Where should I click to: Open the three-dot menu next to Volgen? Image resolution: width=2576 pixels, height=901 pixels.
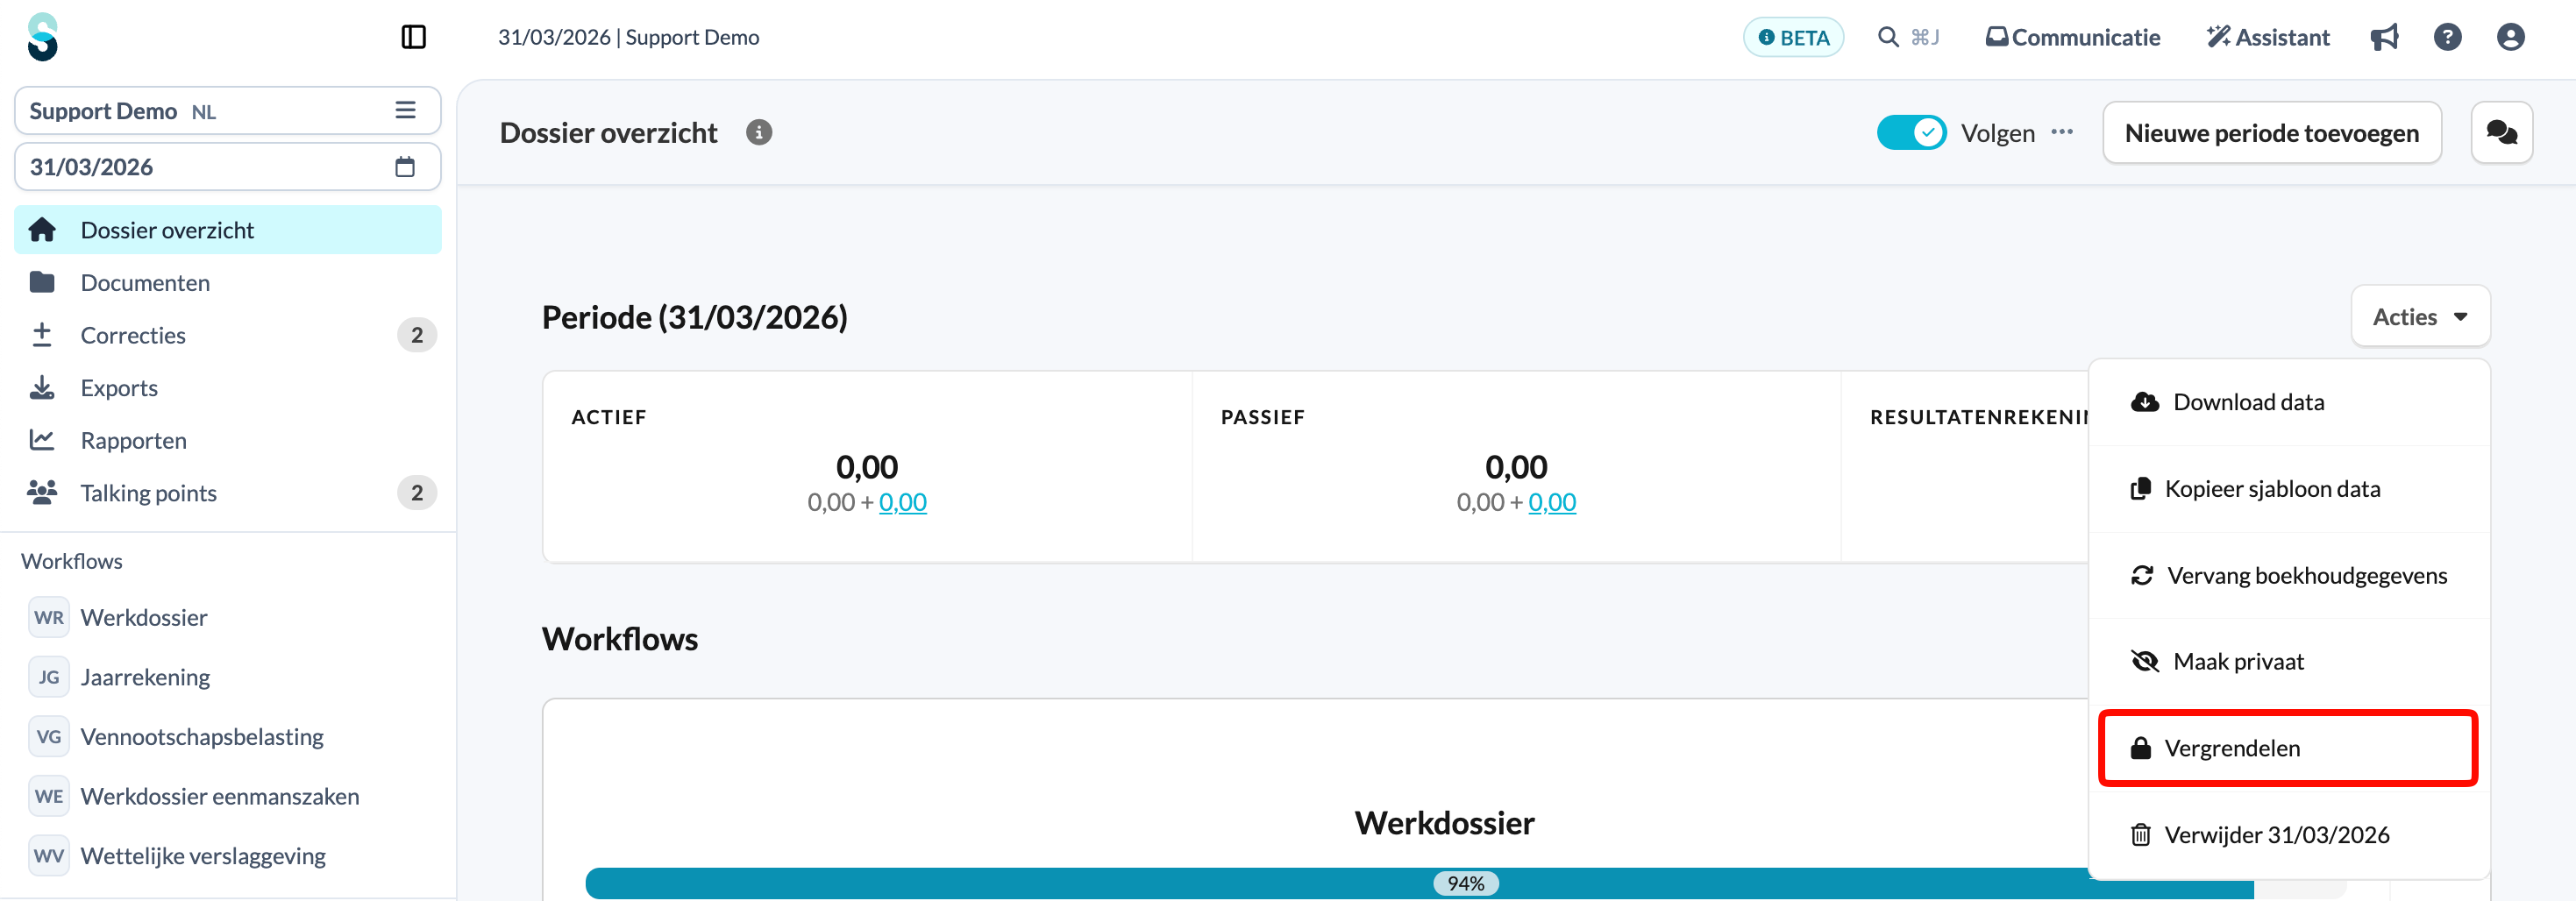(2062, 132)
